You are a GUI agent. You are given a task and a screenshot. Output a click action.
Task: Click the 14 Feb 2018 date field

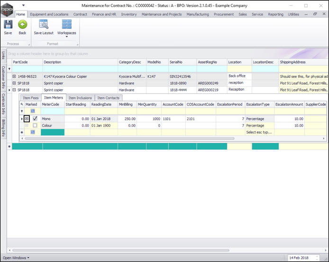(x=301, y=258)
